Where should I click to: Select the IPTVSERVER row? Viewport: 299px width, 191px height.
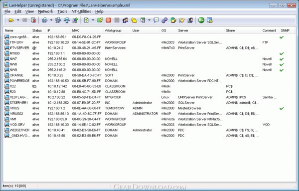[x=149, y=48]
